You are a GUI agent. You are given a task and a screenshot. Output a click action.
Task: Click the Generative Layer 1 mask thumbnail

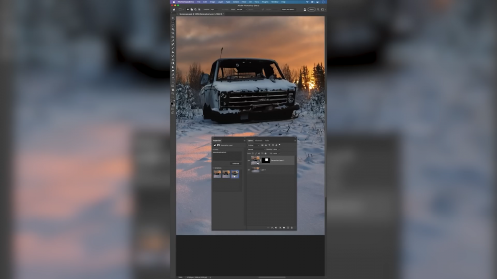[265, 160]
